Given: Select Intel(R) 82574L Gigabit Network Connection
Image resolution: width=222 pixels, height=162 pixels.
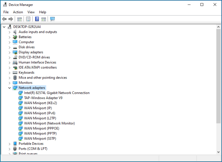Looking at the screenshot, I should tap(57, 93).
